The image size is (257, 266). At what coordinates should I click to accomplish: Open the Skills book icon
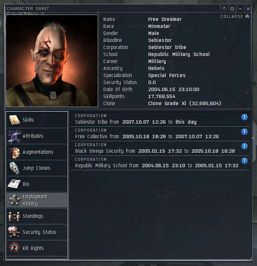tap(15, 120)
